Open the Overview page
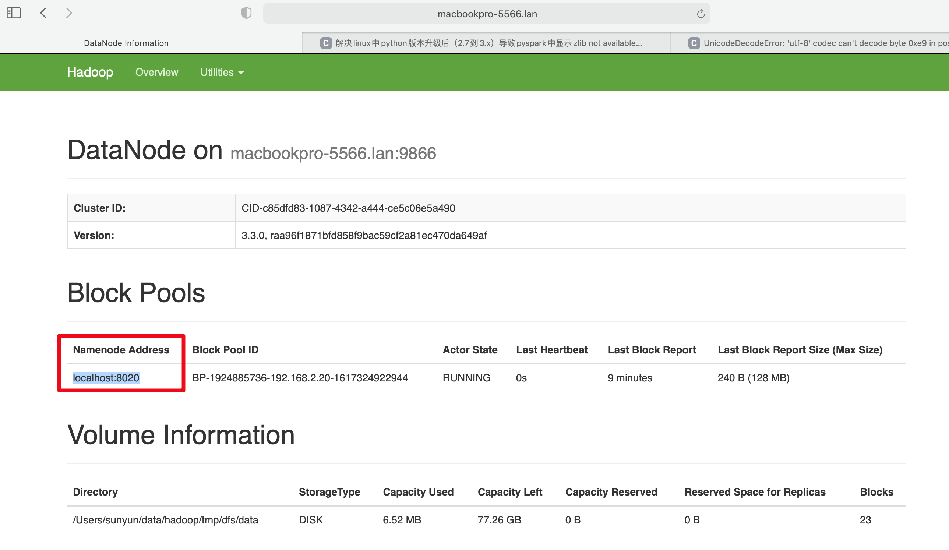Image resolution: width=949 pixels, height=550 pixels. [157, 72]
